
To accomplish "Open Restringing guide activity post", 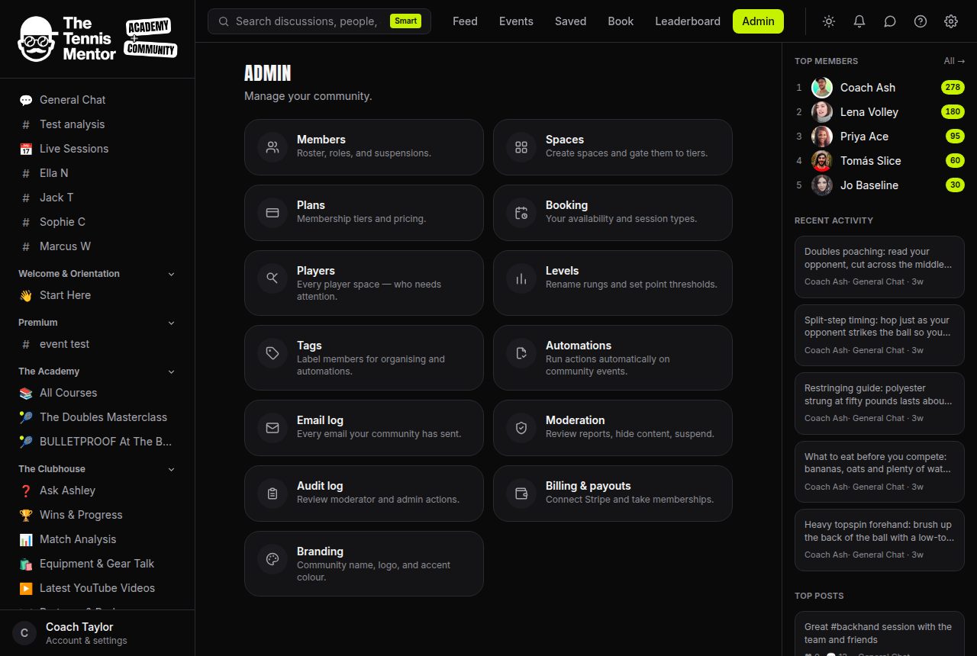I will click(x=879, y=403).
